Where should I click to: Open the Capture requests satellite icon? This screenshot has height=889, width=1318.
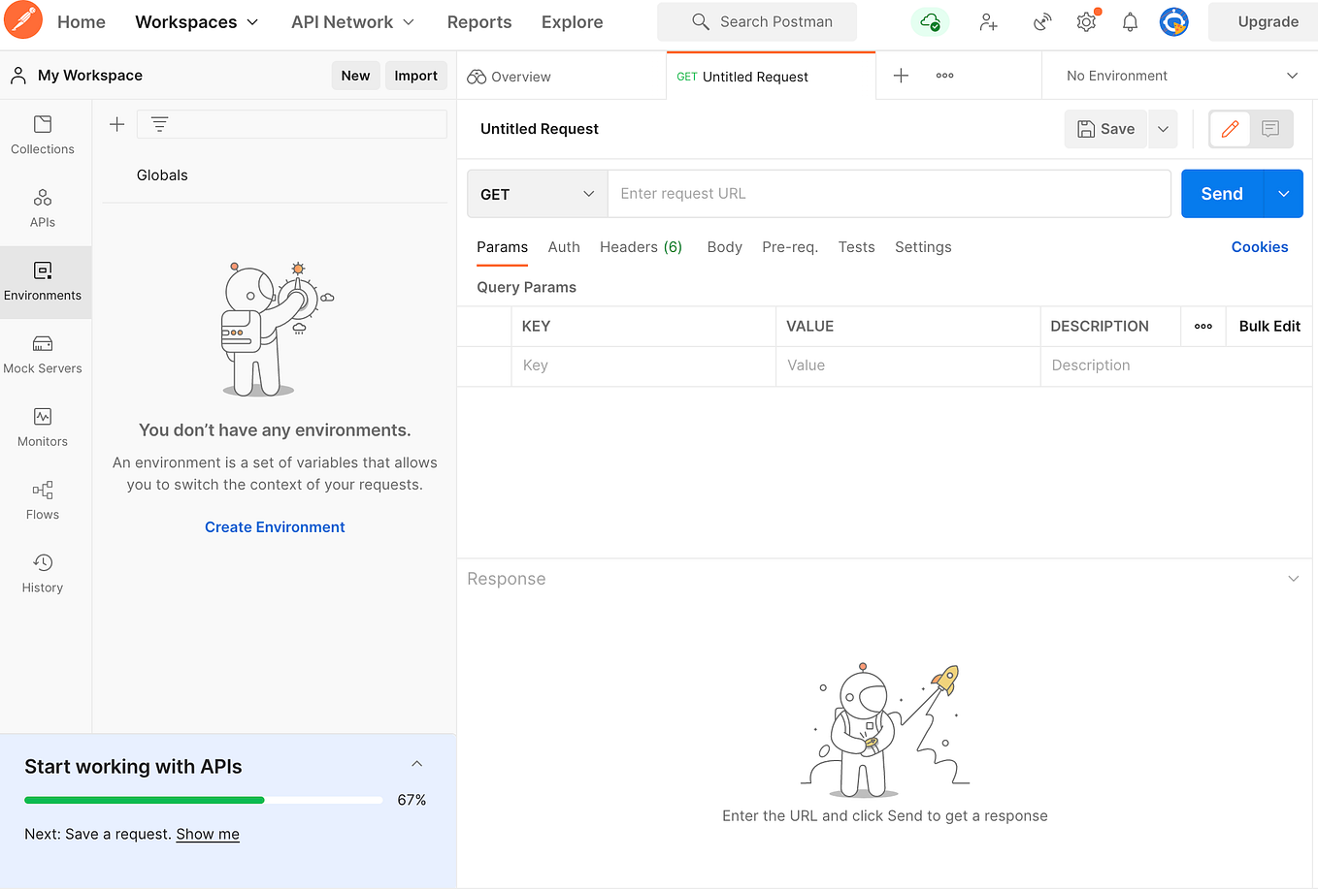pyautogui.click(x=1041, y=21)
